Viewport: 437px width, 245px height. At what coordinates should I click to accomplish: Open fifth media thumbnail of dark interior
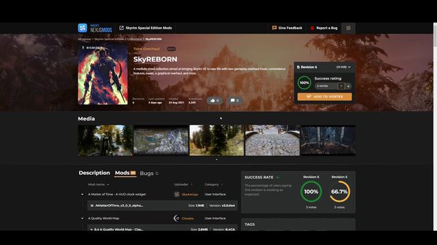tap(328, 140)
